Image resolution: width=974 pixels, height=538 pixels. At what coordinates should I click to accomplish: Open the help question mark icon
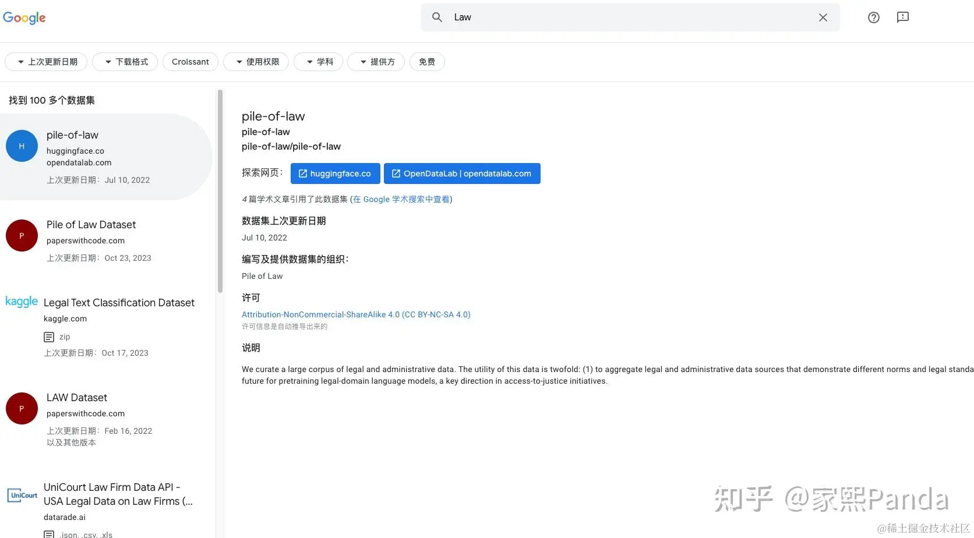point(873,17)
